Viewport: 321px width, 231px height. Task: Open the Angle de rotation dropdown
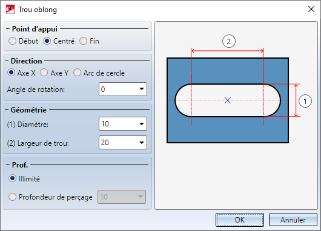point(142,89)
